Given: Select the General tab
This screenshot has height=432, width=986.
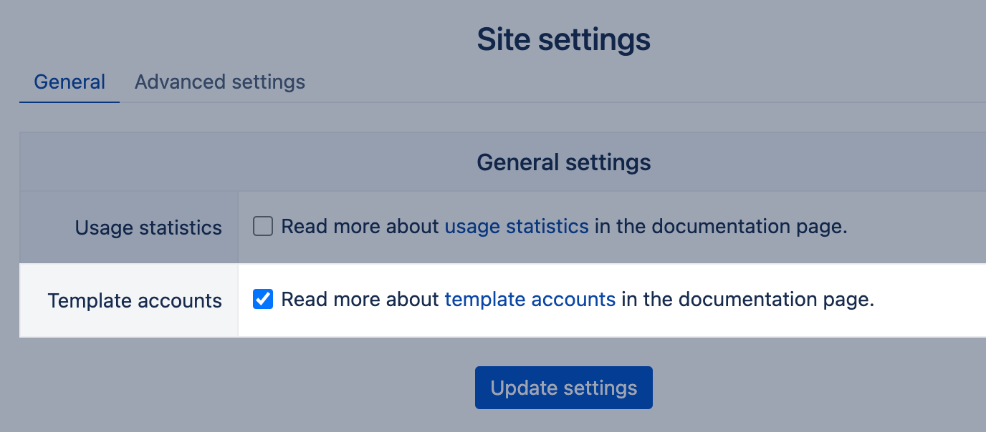Looking at the screenshot, I should 70,82.
